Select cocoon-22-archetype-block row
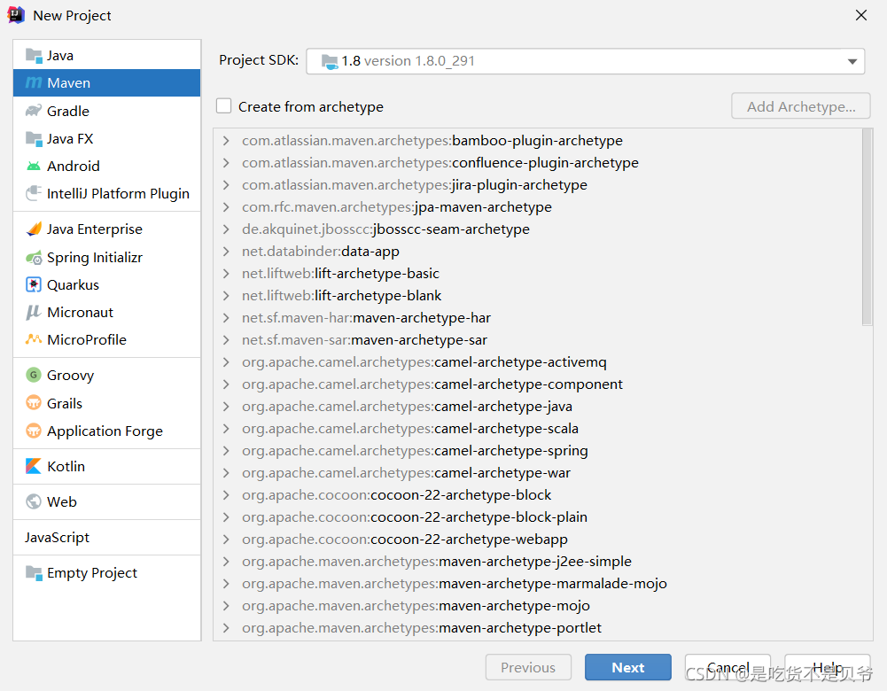Screen dimensions: 887x691 537,495
